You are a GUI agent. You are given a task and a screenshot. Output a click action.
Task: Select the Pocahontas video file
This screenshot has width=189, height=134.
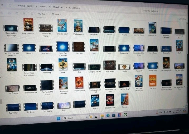(124, 48)
